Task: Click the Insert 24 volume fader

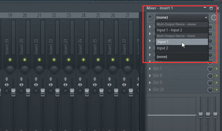Action: pos(87,93)
